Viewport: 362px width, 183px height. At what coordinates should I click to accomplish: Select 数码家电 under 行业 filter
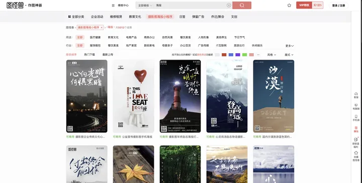click(x=149, y=46)
